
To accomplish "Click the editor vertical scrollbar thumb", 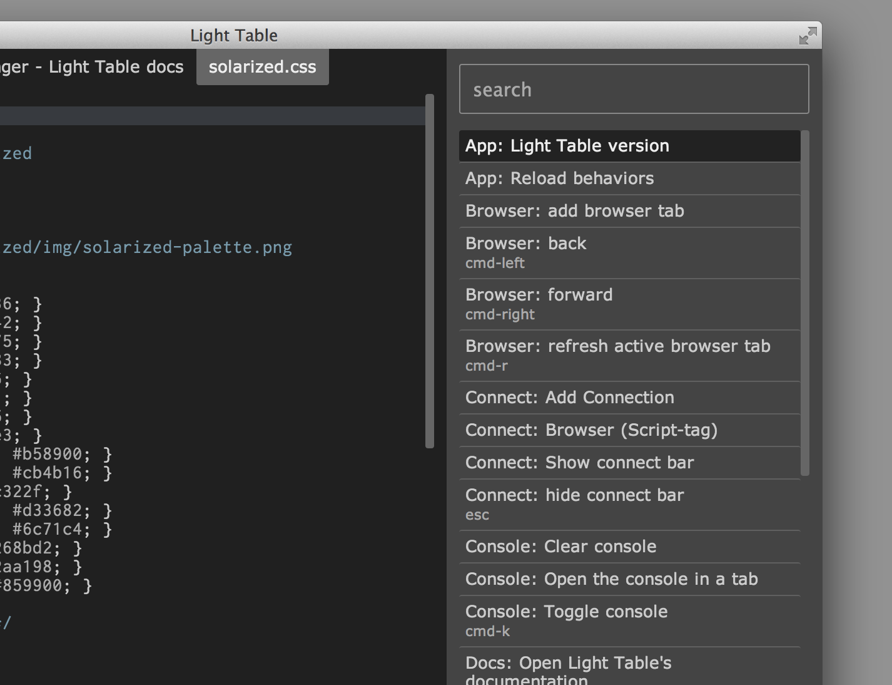I will tap(430, 271).
